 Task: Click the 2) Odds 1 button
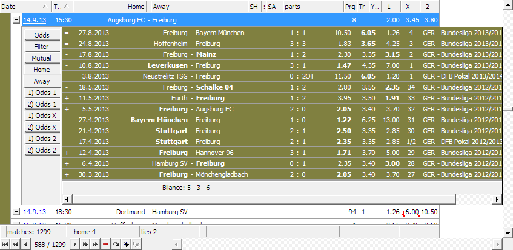42,104
